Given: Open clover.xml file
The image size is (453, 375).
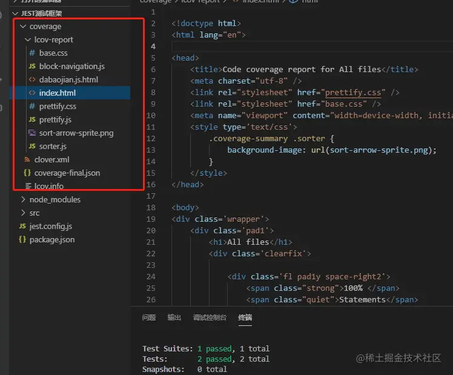Looking at the screenshot, I should (51, 159).
